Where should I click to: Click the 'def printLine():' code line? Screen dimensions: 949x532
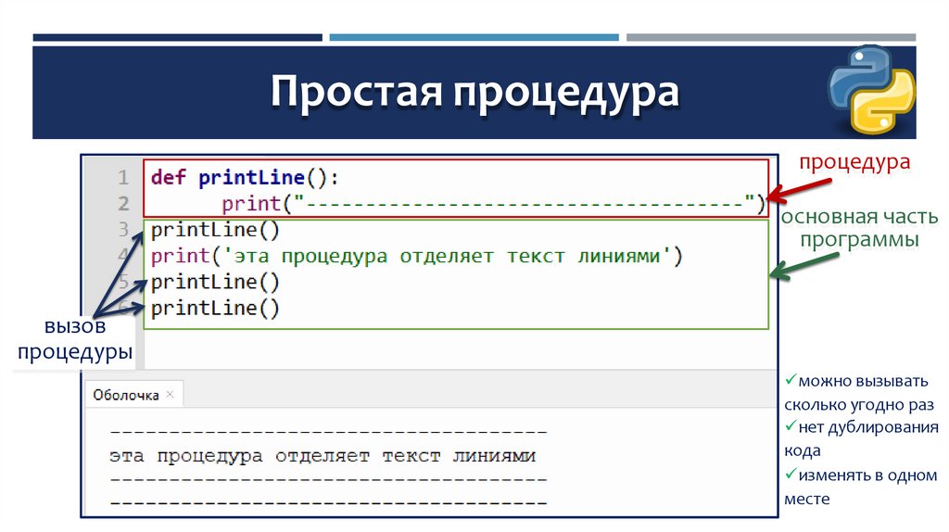click(x=245, y=177)
